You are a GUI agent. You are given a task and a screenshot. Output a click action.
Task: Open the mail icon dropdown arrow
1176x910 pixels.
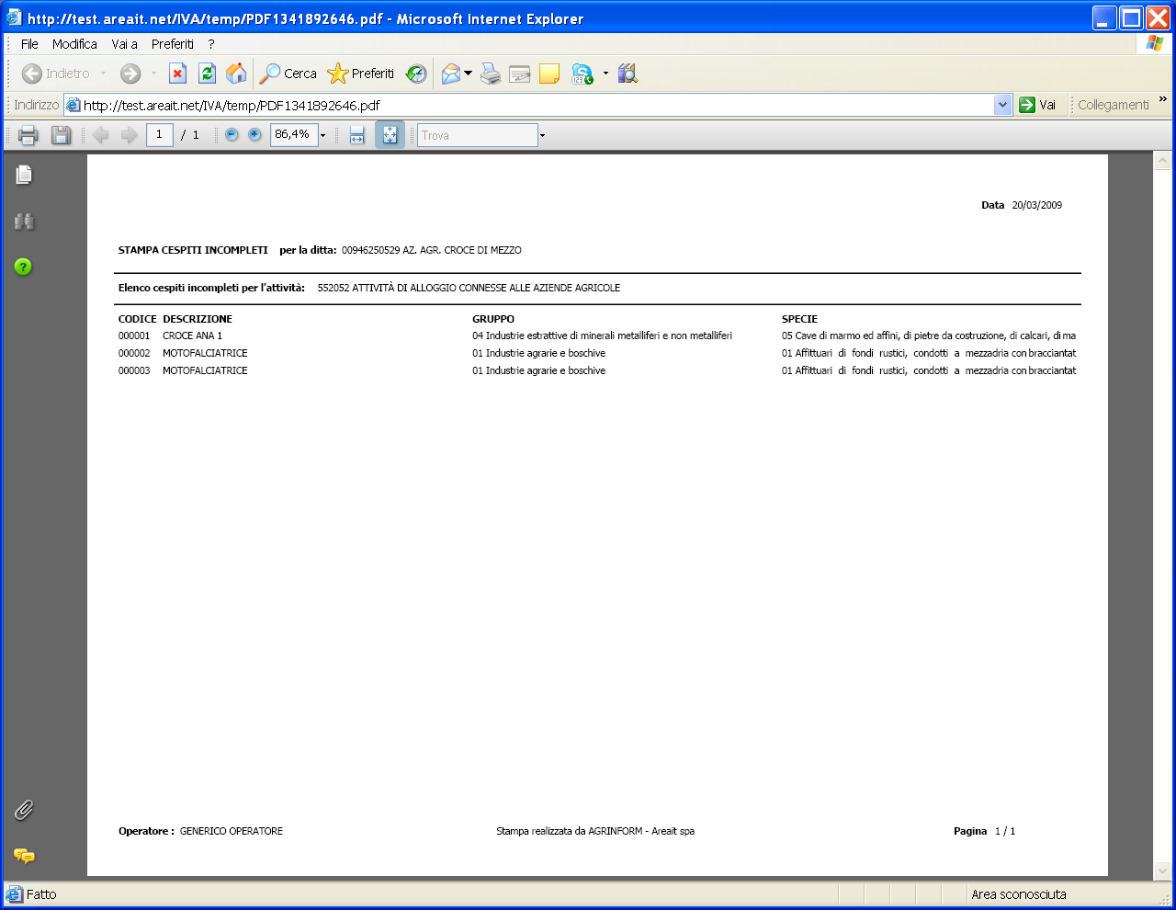[468, 74]
